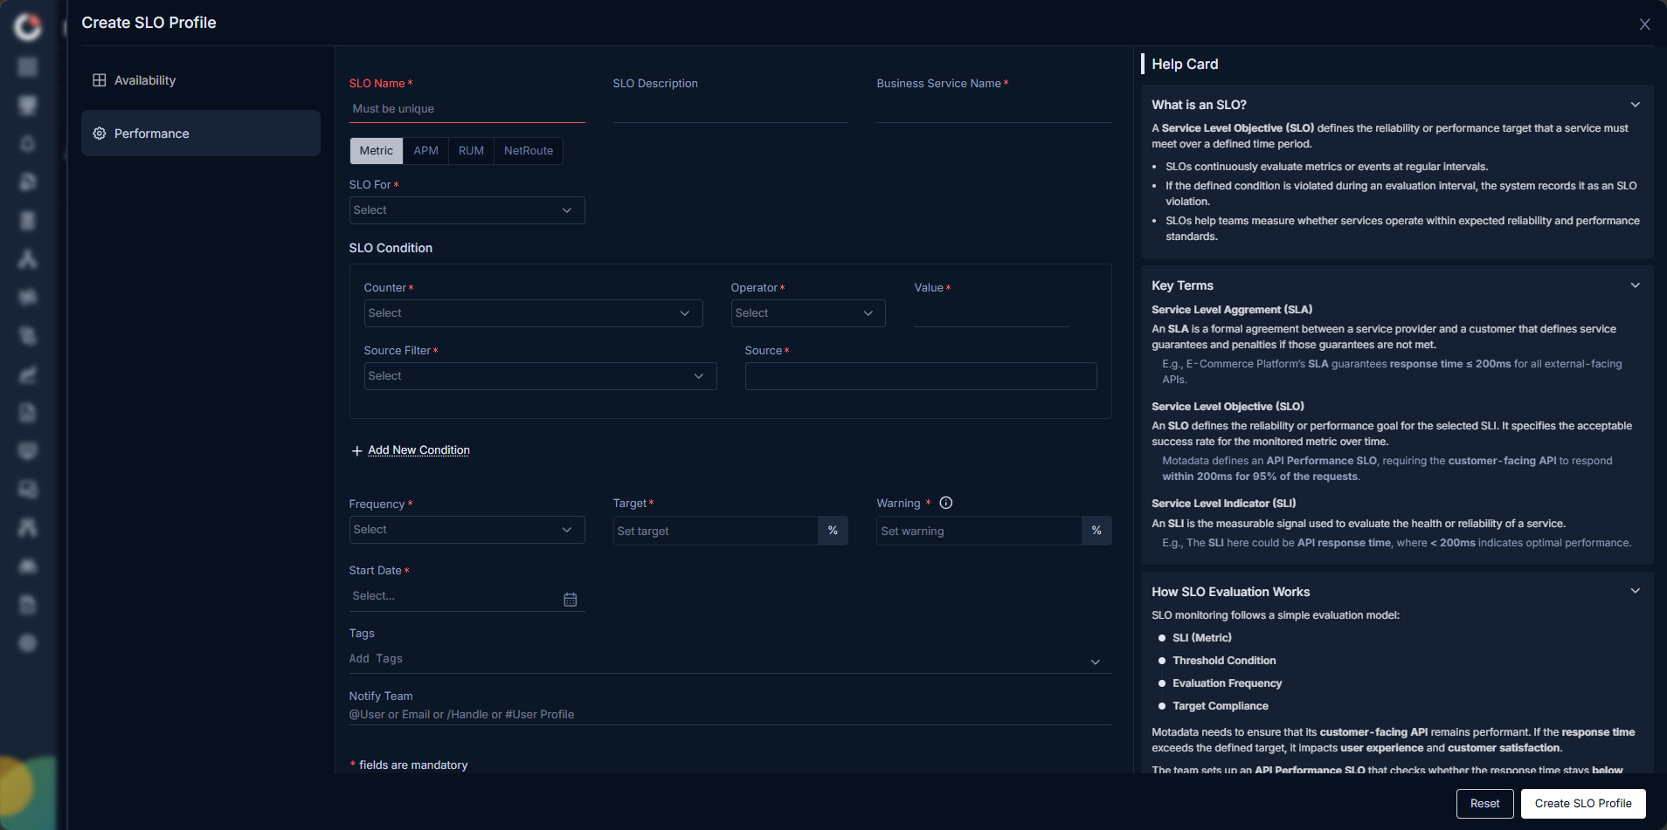Click 'Service Level Aggrement (SLA)' heading
1667x830 pixels.
[x=1232, y=310]
